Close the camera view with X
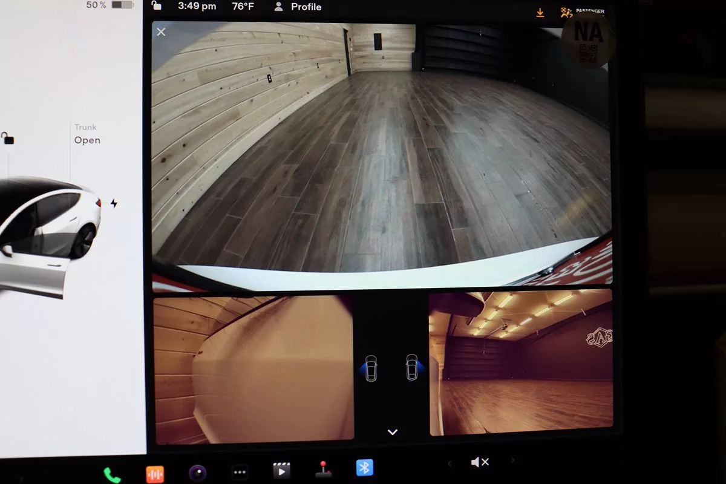 (161, 32)
